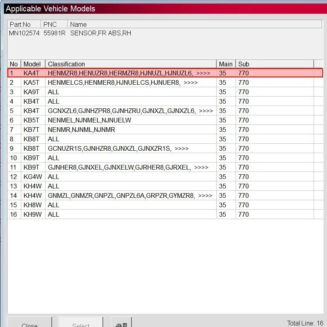Select the KB7T row with NENMR,NJNML,NJNMR
Viewport: 327px width, 327px height.
tap(165, 130)
